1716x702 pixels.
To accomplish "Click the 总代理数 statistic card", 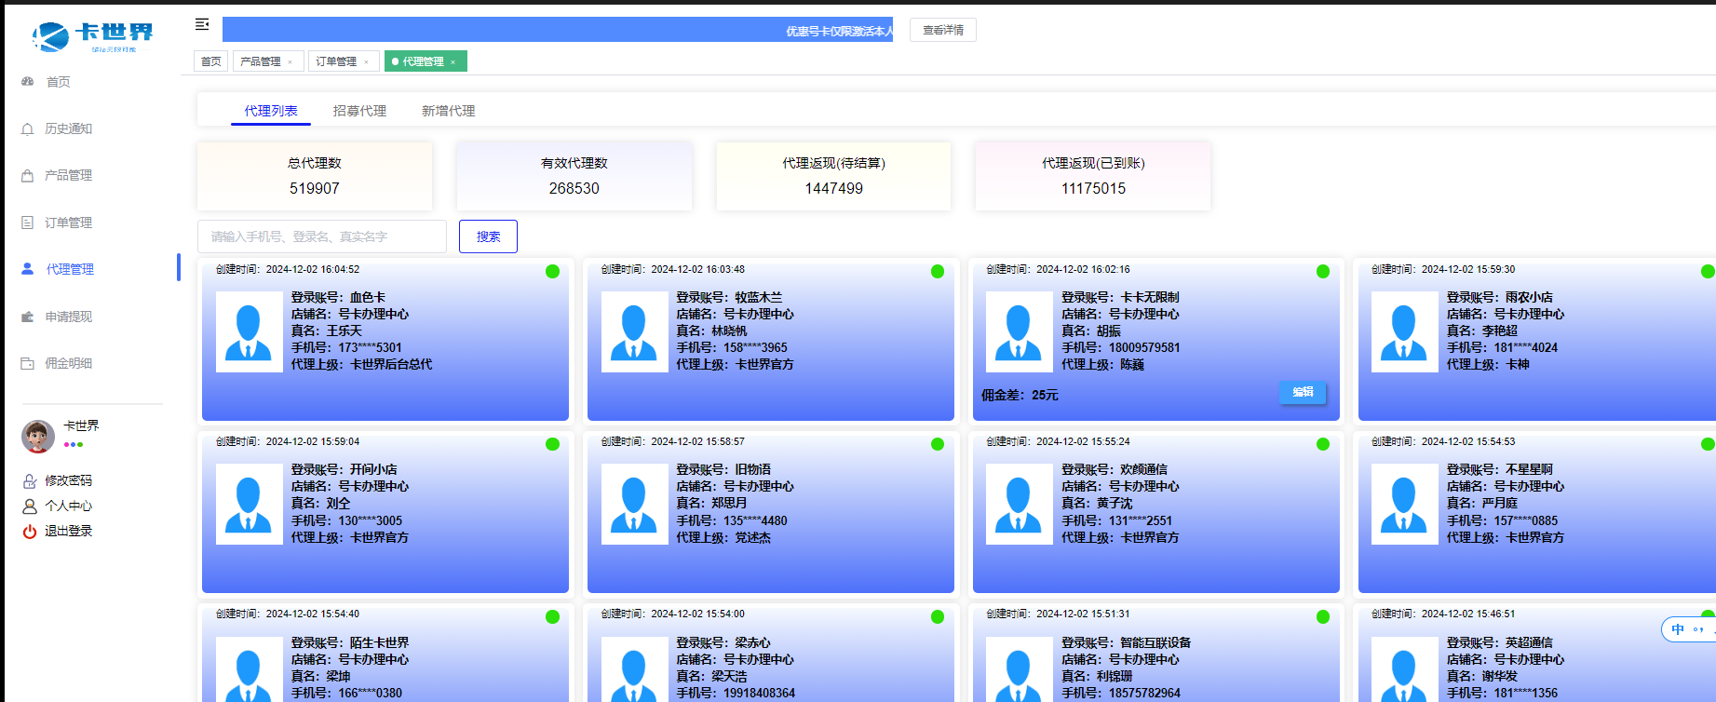I will [x=315, y=176].
